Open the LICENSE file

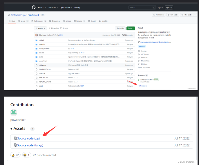tap(42, 74)
